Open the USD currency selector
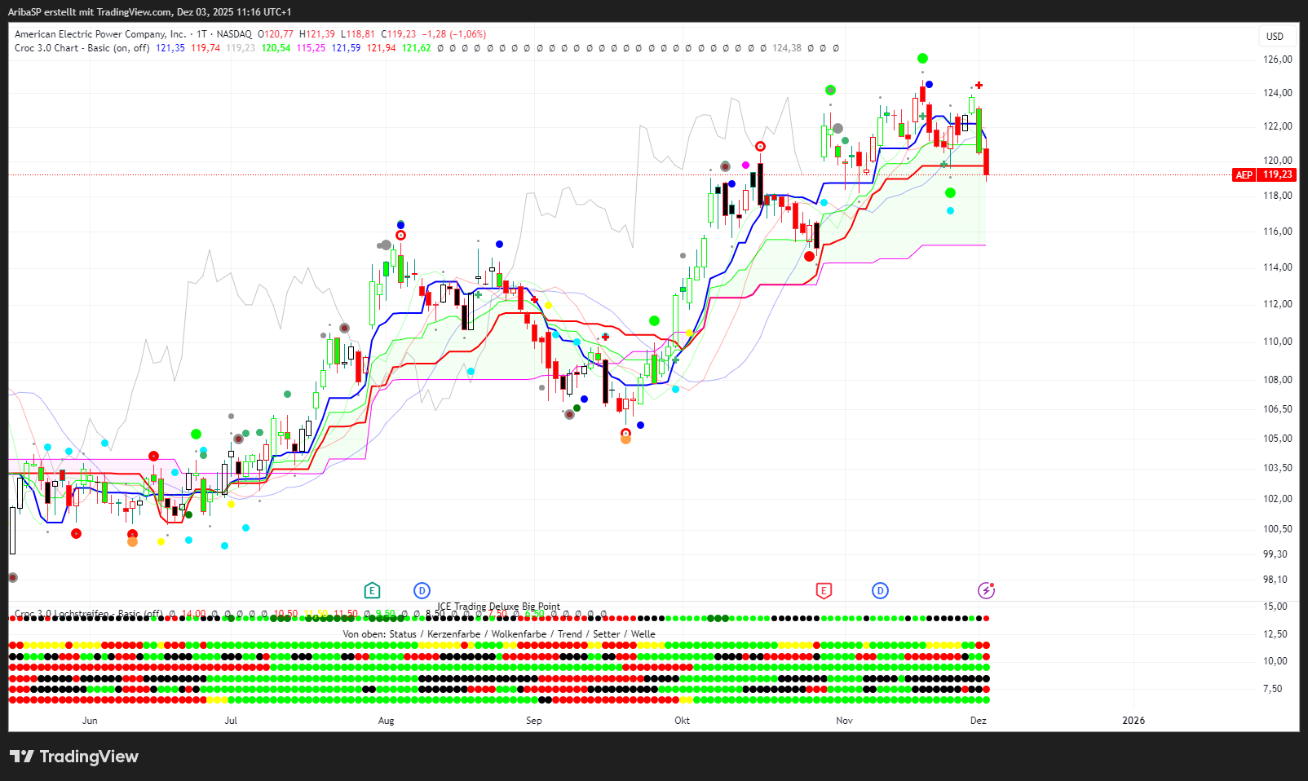1308x781 pixels. pos(1275,36)
